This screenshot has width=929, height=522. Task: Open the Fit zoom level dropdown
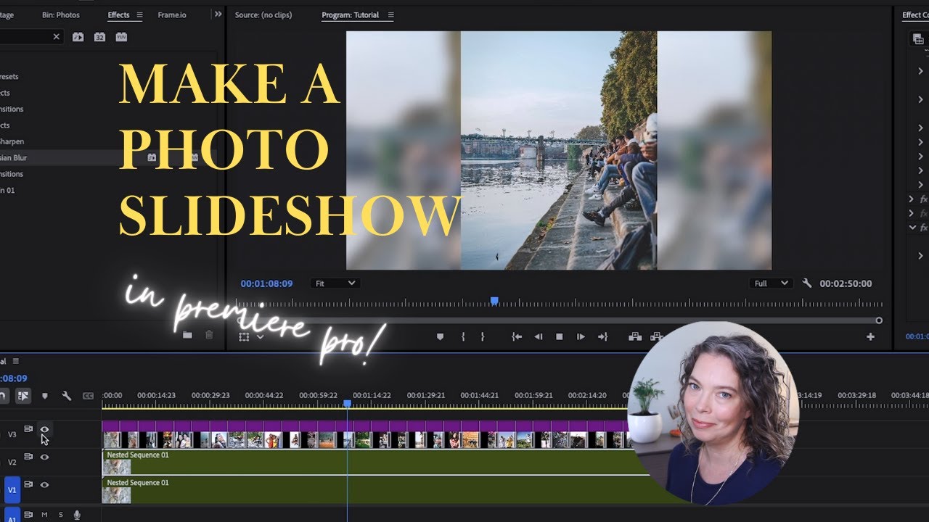[335, 283]
